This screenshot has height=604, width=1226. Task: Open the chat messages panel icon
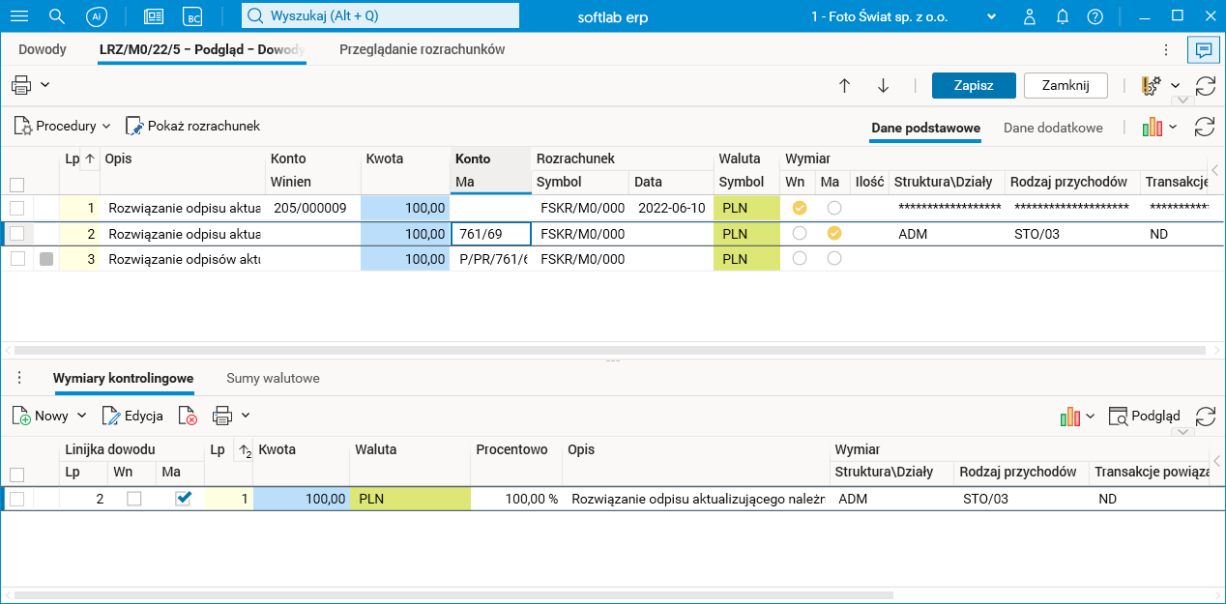pyautogui.click(x=1203, y=49)
